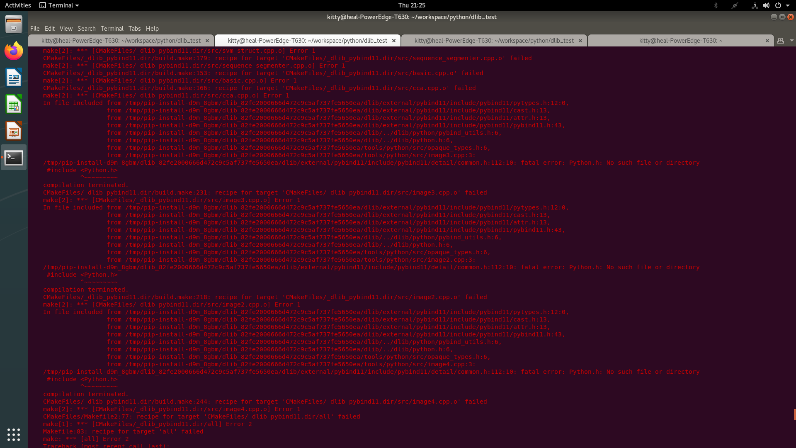The image size is (796, 448).
Task: Open the volume speaker icon
Action: point(766,5)
